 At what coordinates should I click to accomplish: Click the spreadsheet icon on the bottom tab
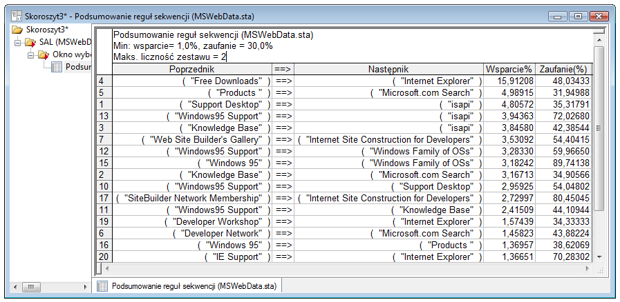coord(102,286)
